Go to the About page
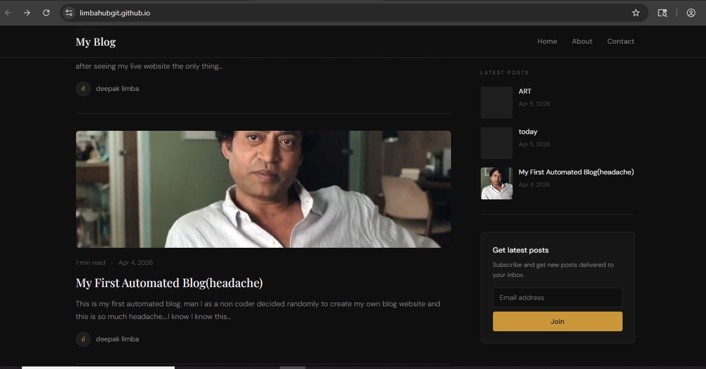Viewport: 706px width, 369px height. pyautogui.click(x=582, y=41)
